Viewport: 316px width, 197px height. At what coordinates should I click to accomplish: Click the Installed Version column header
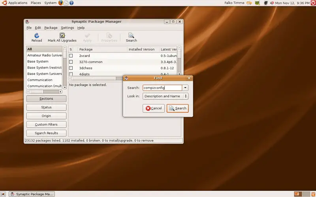click(x=143, y=49)
